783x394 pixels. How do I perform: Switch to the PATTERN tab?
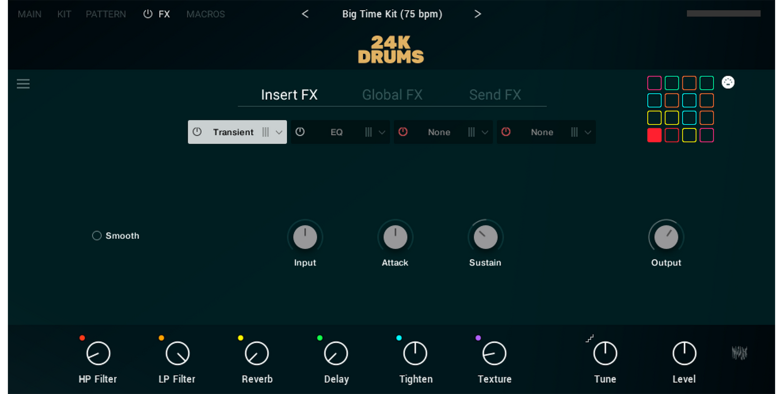[106, 14]
